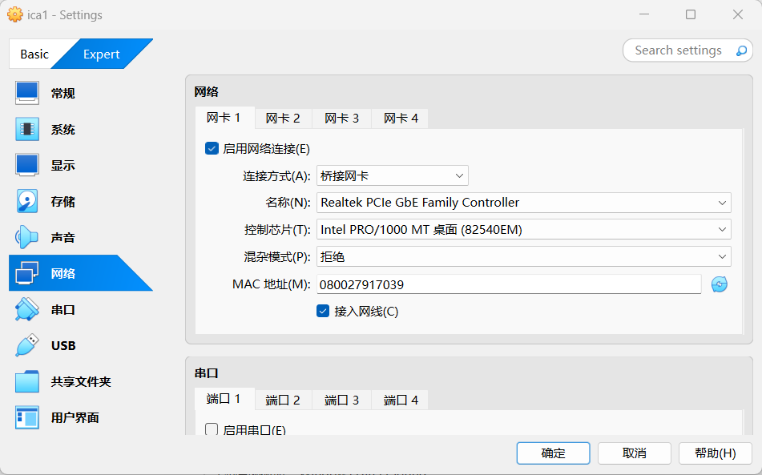Select the USB sidebar label
762x475 pixels.
click(x=63, y=345)
